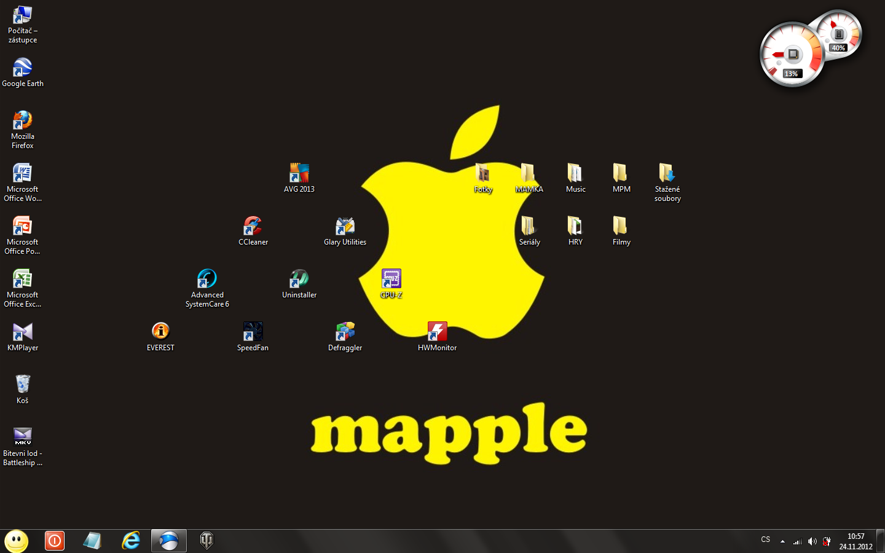Select the CCleaner desktop shortcut
The height and width of the screenshot is (553, 885).
tap(253, 231)
